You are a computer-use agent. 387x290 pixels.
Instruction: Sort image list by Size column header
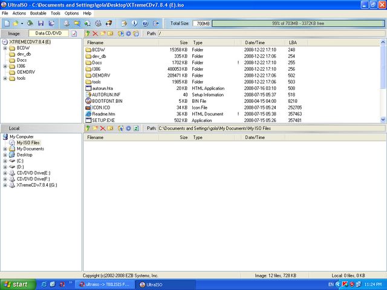click(174, 43)
